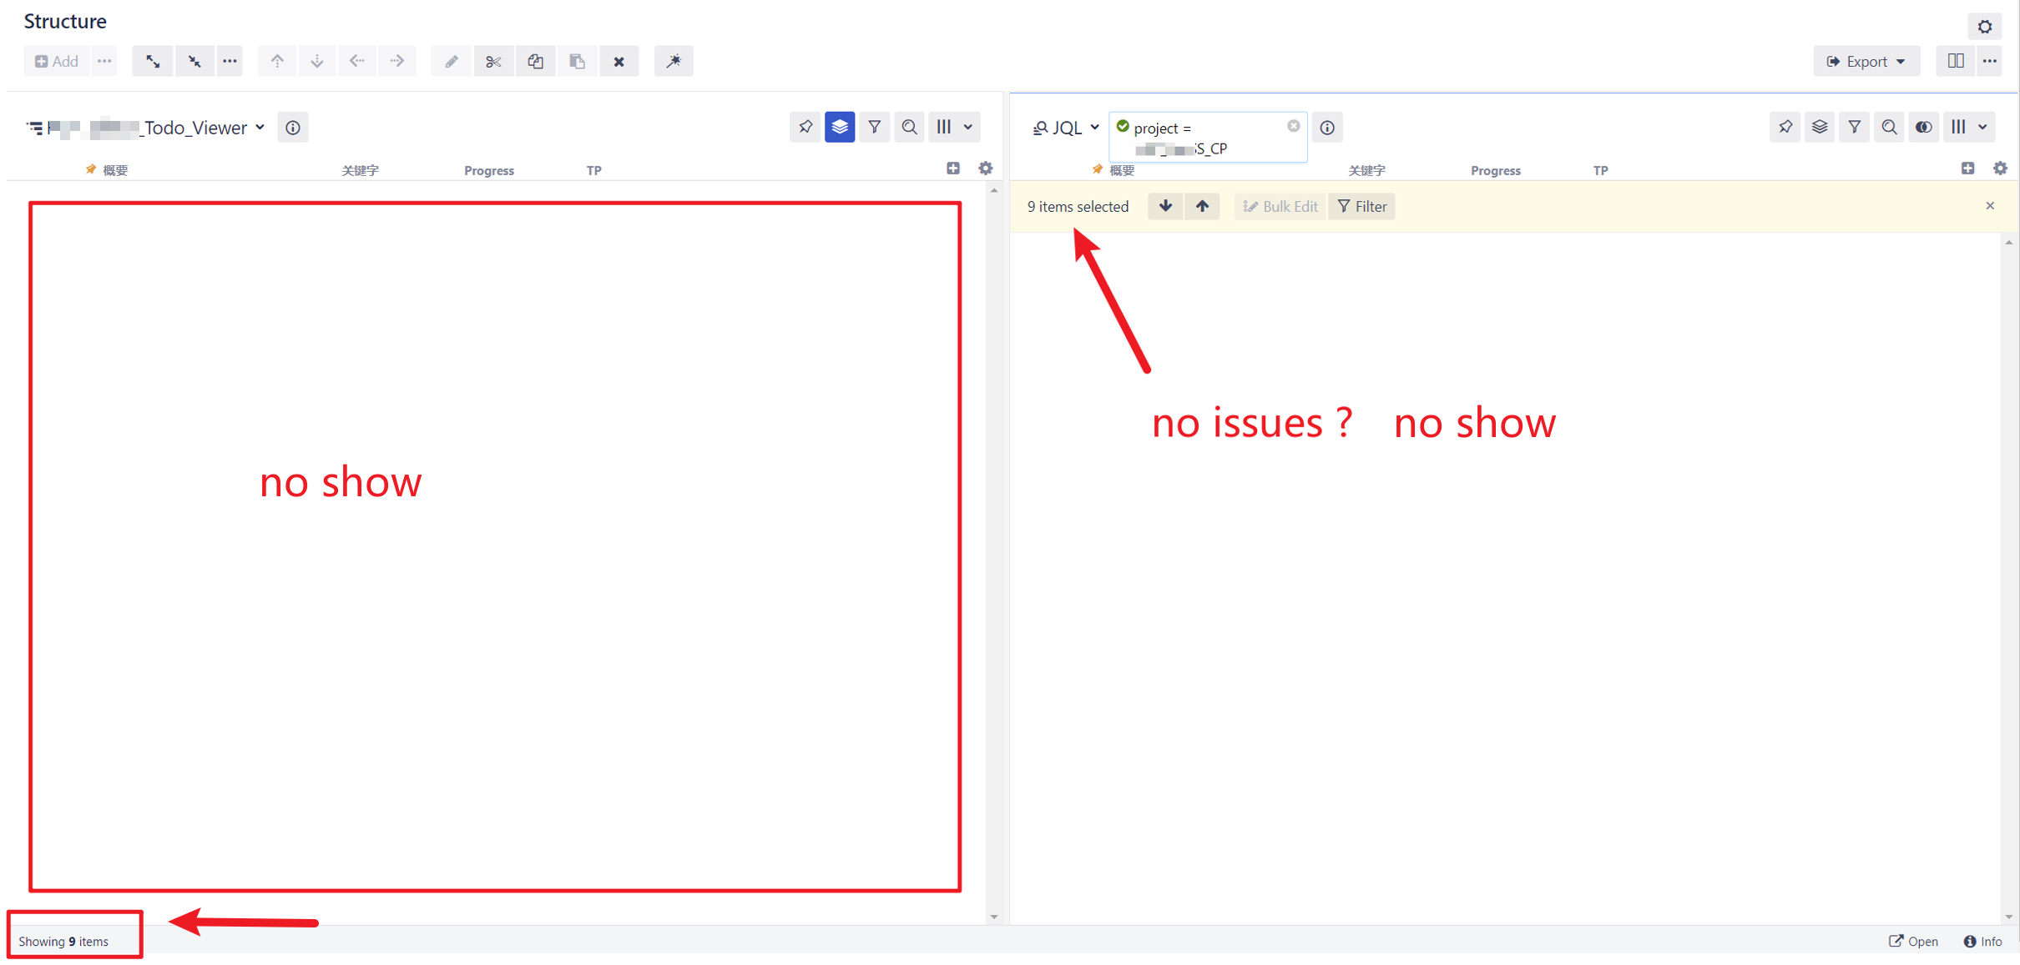Open the more options menu next to Add
The width and height of the screenshot is (2020, 965).
[104, 61]
